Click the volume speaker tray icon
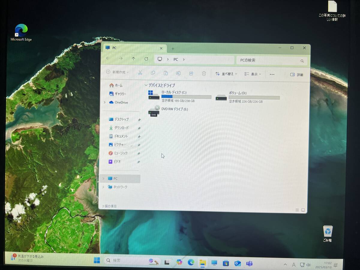The height and width of the screenshot is (270, 360). [308, 265]
